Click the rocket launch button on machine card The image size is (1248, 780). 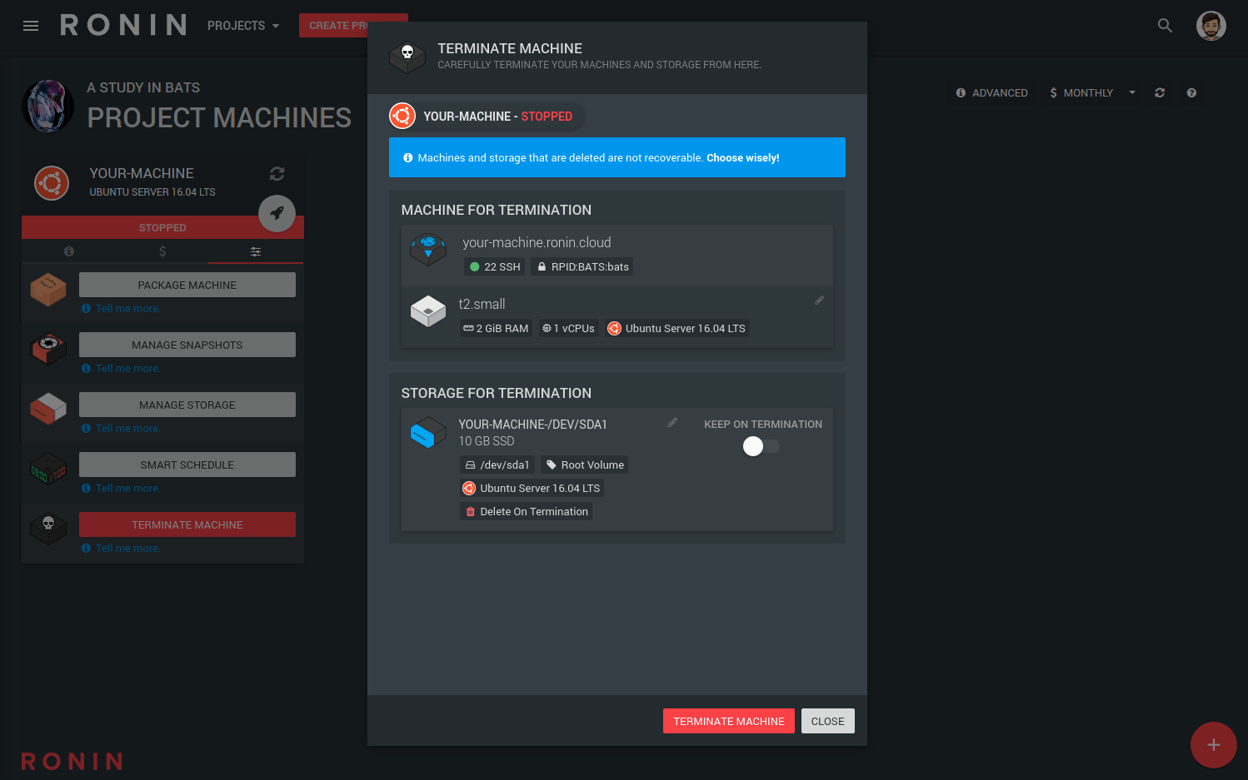coord(277,213)
